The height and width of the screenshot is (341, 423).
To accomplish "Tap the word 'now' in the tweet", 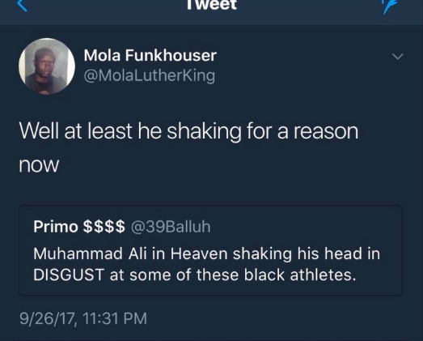I will click(x=39, y=165).
